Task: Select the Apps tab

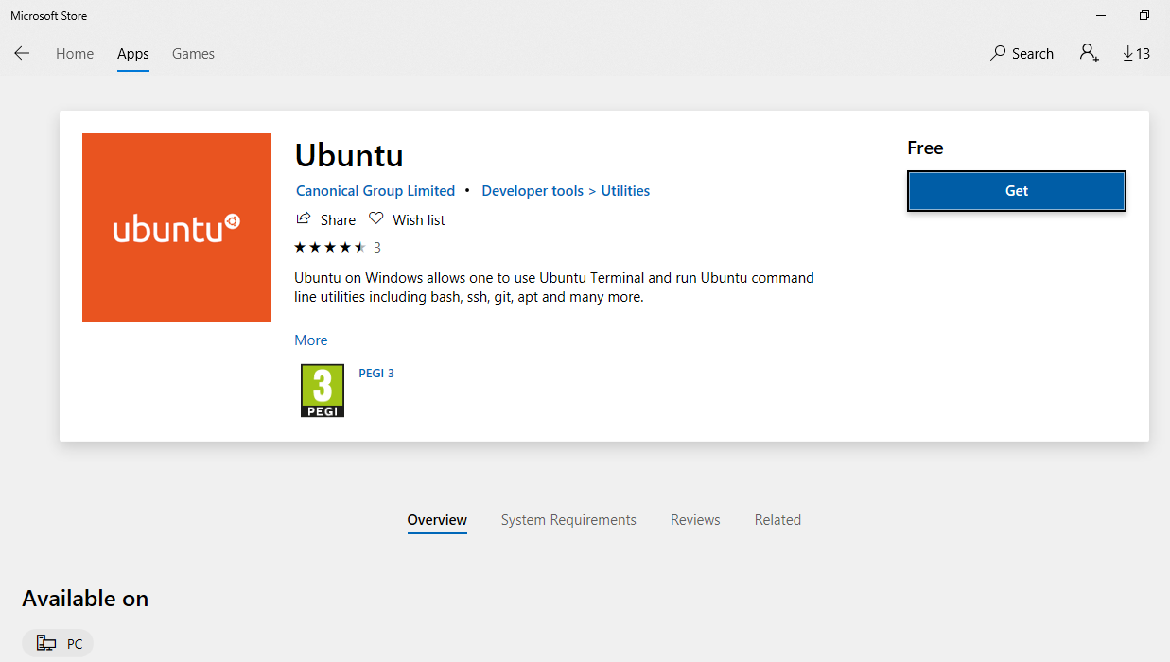Action: coord(133,54)
